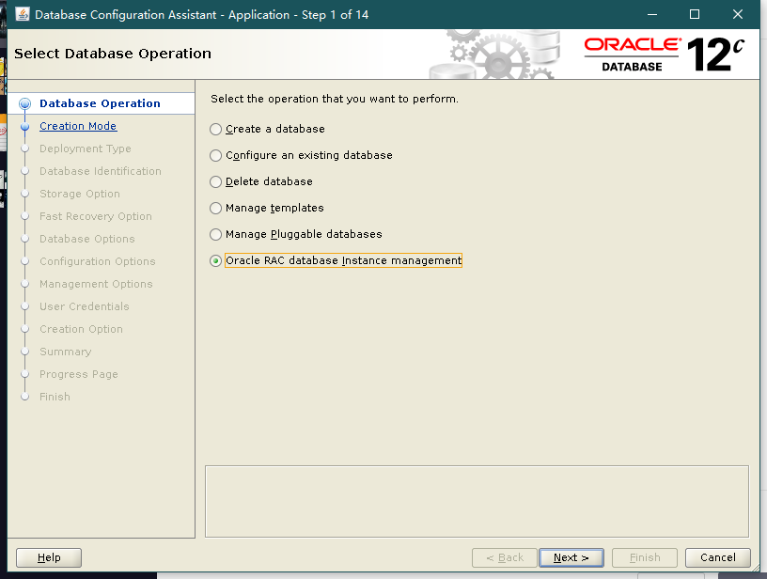Click the Database Operation step bullet icon
767x579 pixels.
tap(24, 103)
